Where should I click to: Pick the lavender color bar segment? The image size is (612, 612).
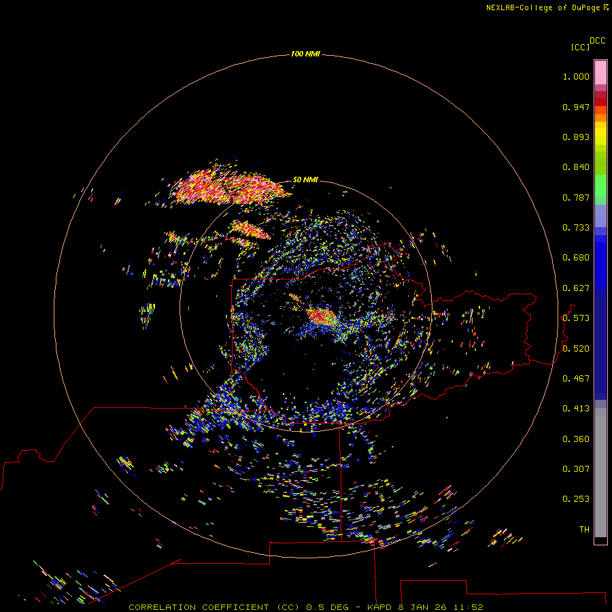pyautogui.click(x=600, y=216)
